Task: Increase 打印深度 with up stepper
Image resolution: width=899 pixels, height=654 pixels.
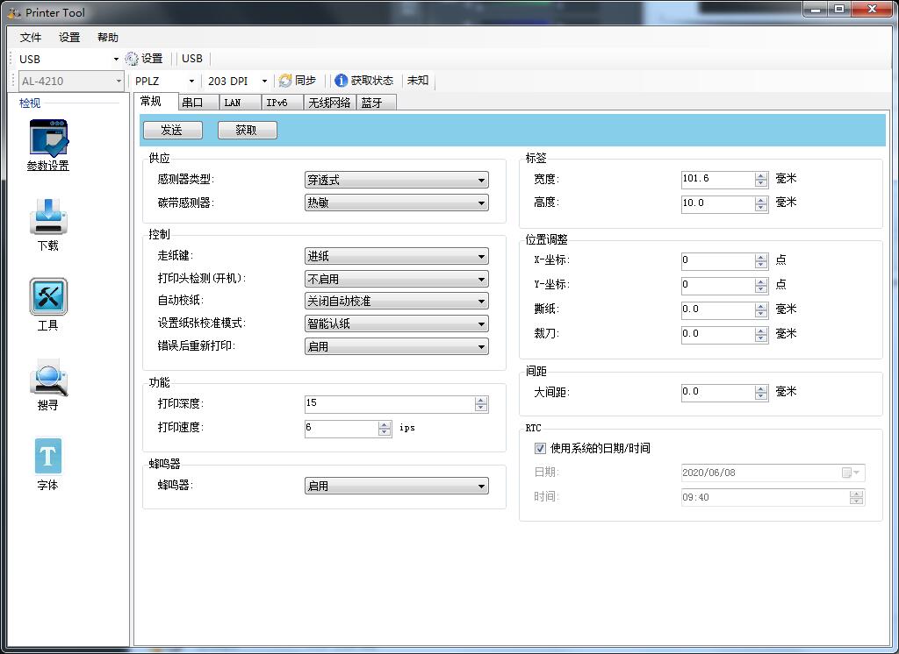Action: click(481, 399)
